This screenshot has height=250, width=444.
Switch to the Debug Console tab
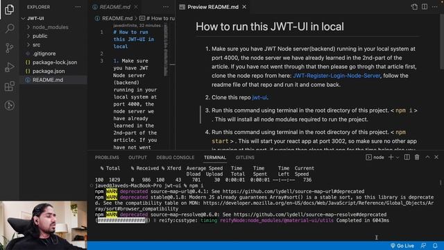click(176, 158)
